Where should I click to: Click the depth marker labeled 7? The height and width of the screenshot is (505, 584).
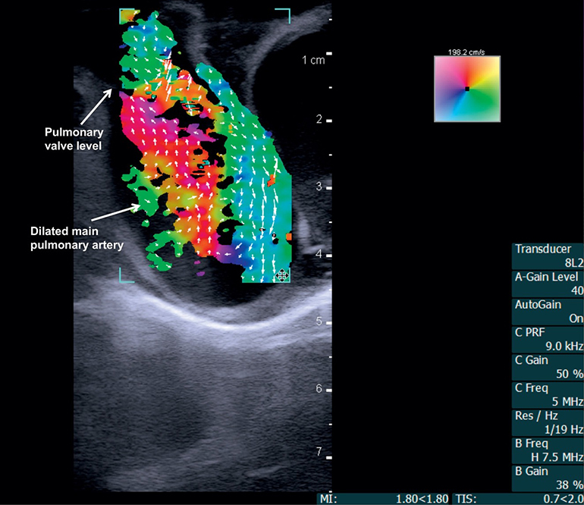pos(319,452)
